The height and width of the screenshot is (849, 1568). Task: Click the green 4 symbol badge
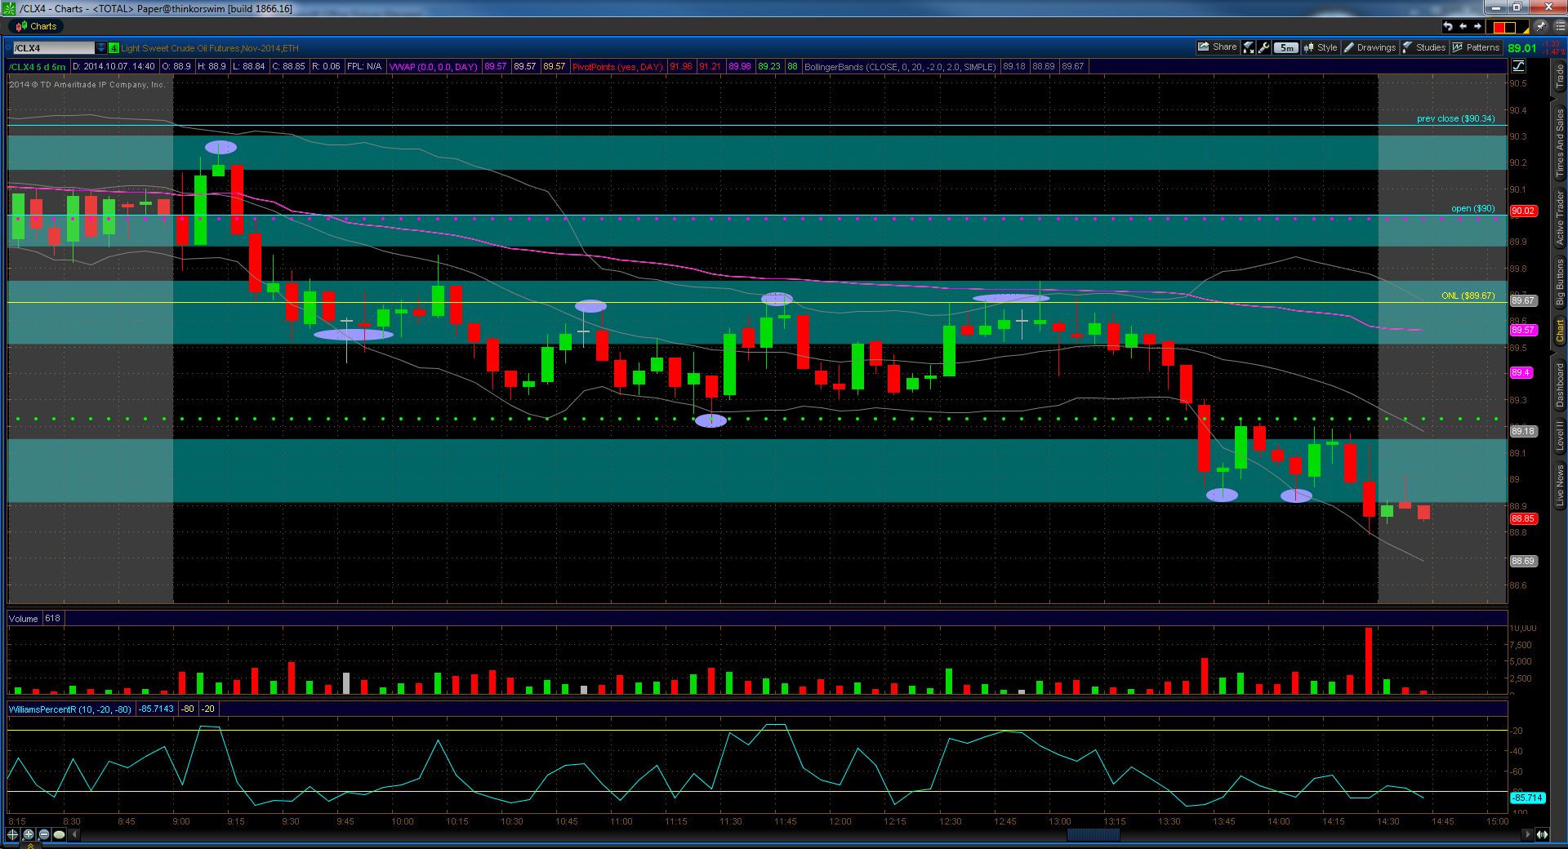pos(114,48)
